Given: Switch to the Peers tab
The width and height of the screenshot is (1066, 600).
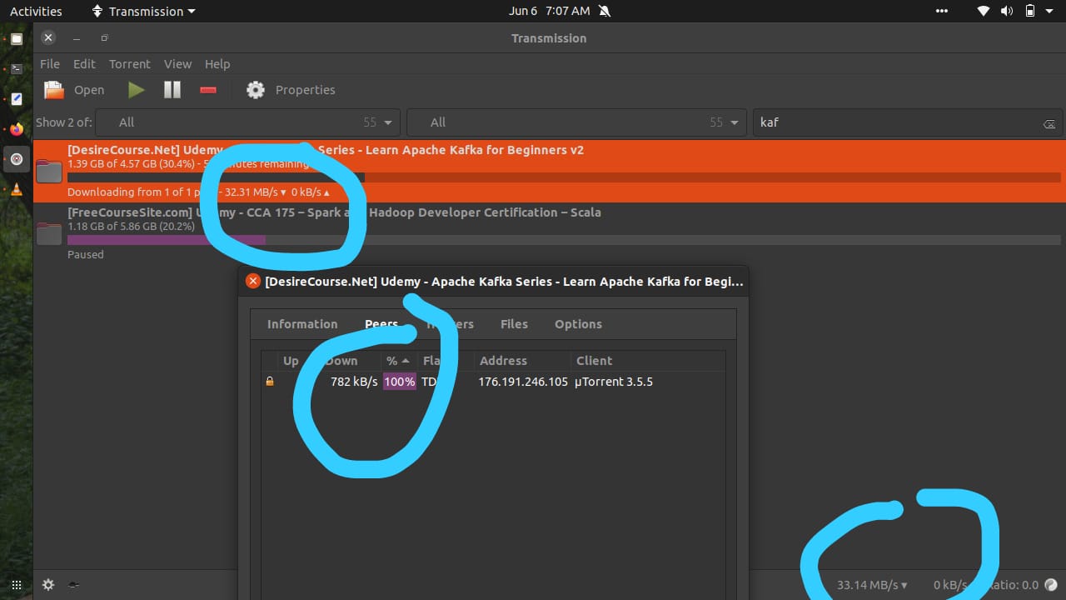Looking at the screenshot, I should point(381,324).
